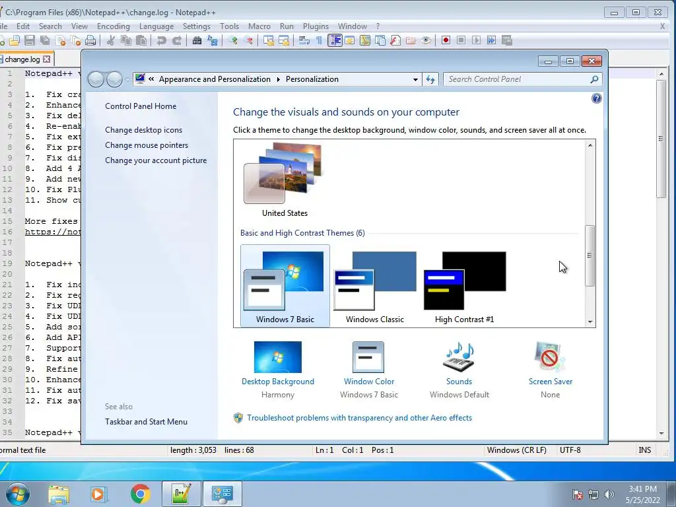Click the Personalization breadcrumb arrow separator
This screenshot has height=507, width=676.
(278, 79)
